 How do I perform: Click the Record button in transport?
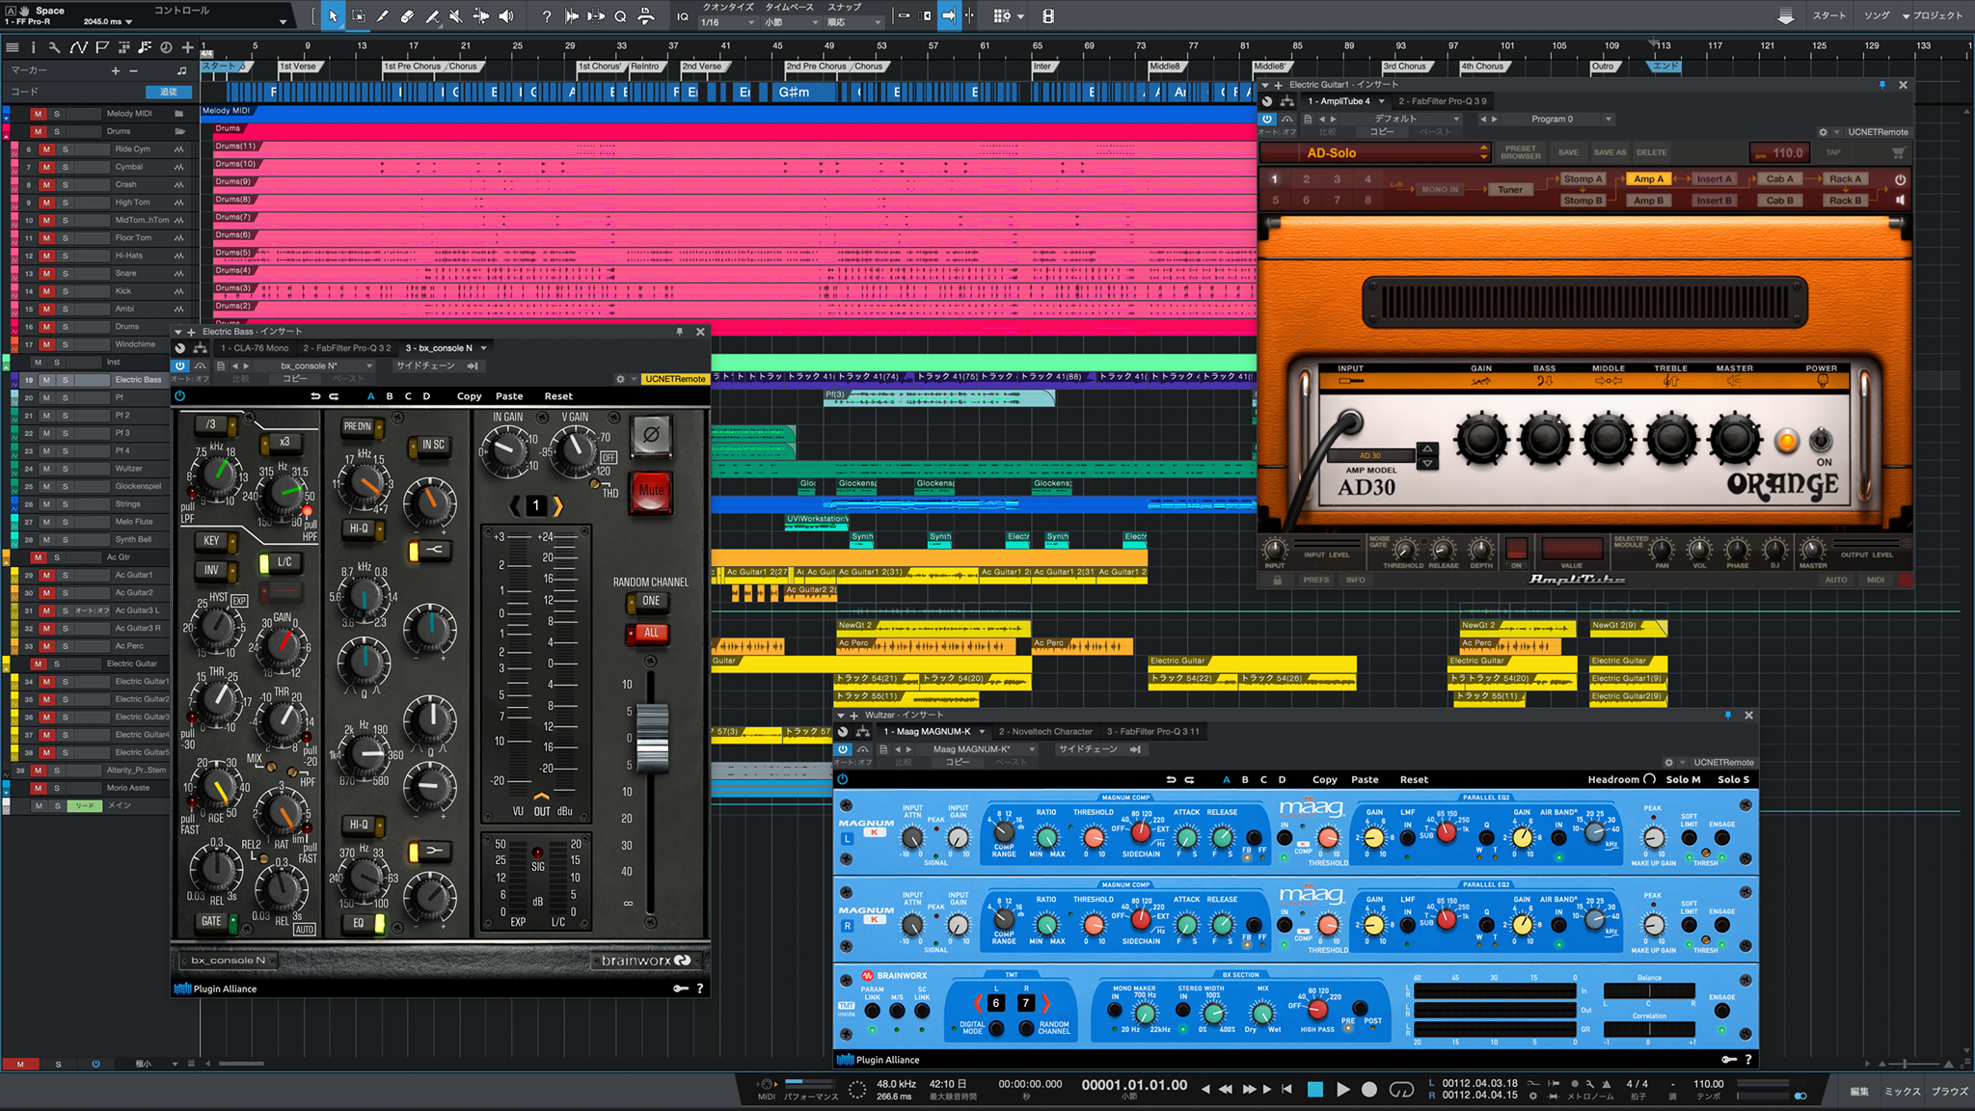pos(1369,1089)
